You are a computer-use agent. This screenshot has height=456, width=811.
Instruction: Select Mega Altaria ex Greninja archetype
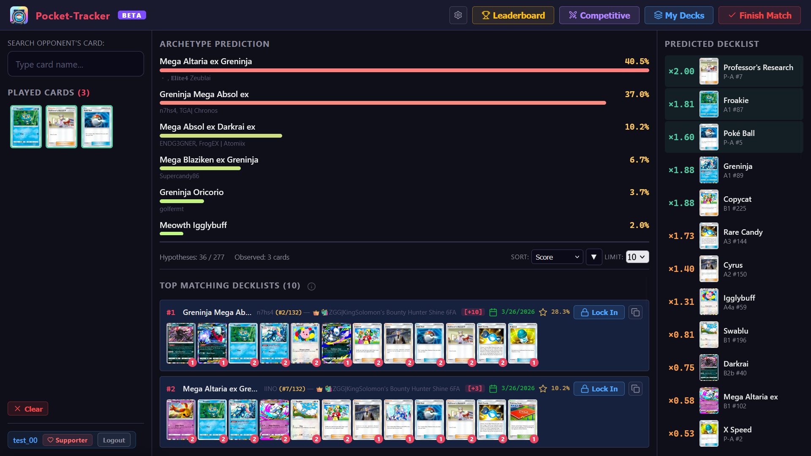[206, 61]
